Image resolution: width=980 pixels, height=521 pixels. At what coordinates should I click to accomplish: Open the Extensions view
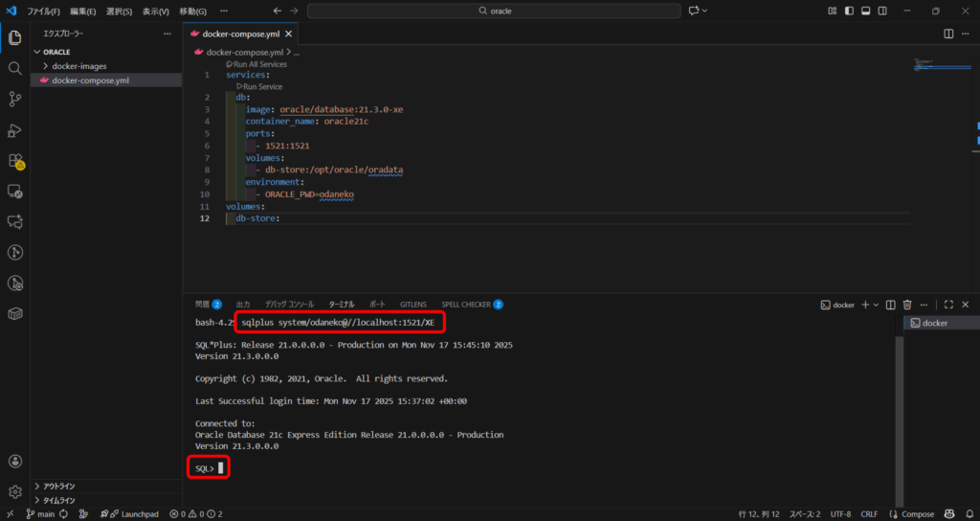(x=14, y=161)
